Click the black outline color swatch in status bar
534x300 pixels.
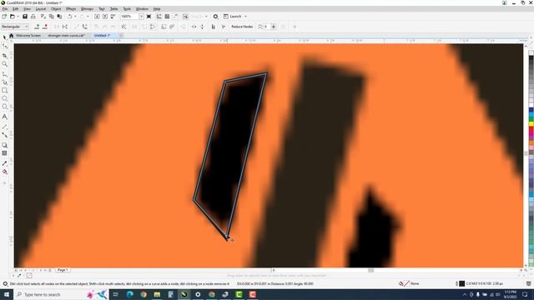coord(461,283)
